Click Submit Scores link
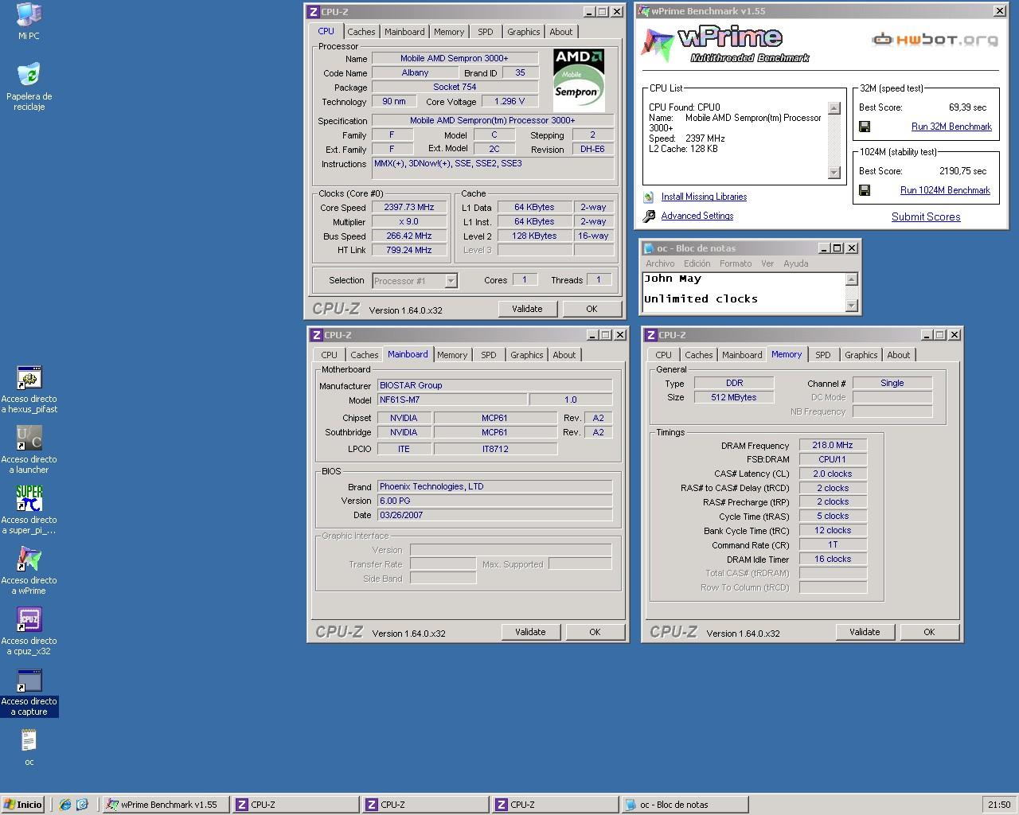The height and width of the screenshot is (815, 1019). (926, 216)
